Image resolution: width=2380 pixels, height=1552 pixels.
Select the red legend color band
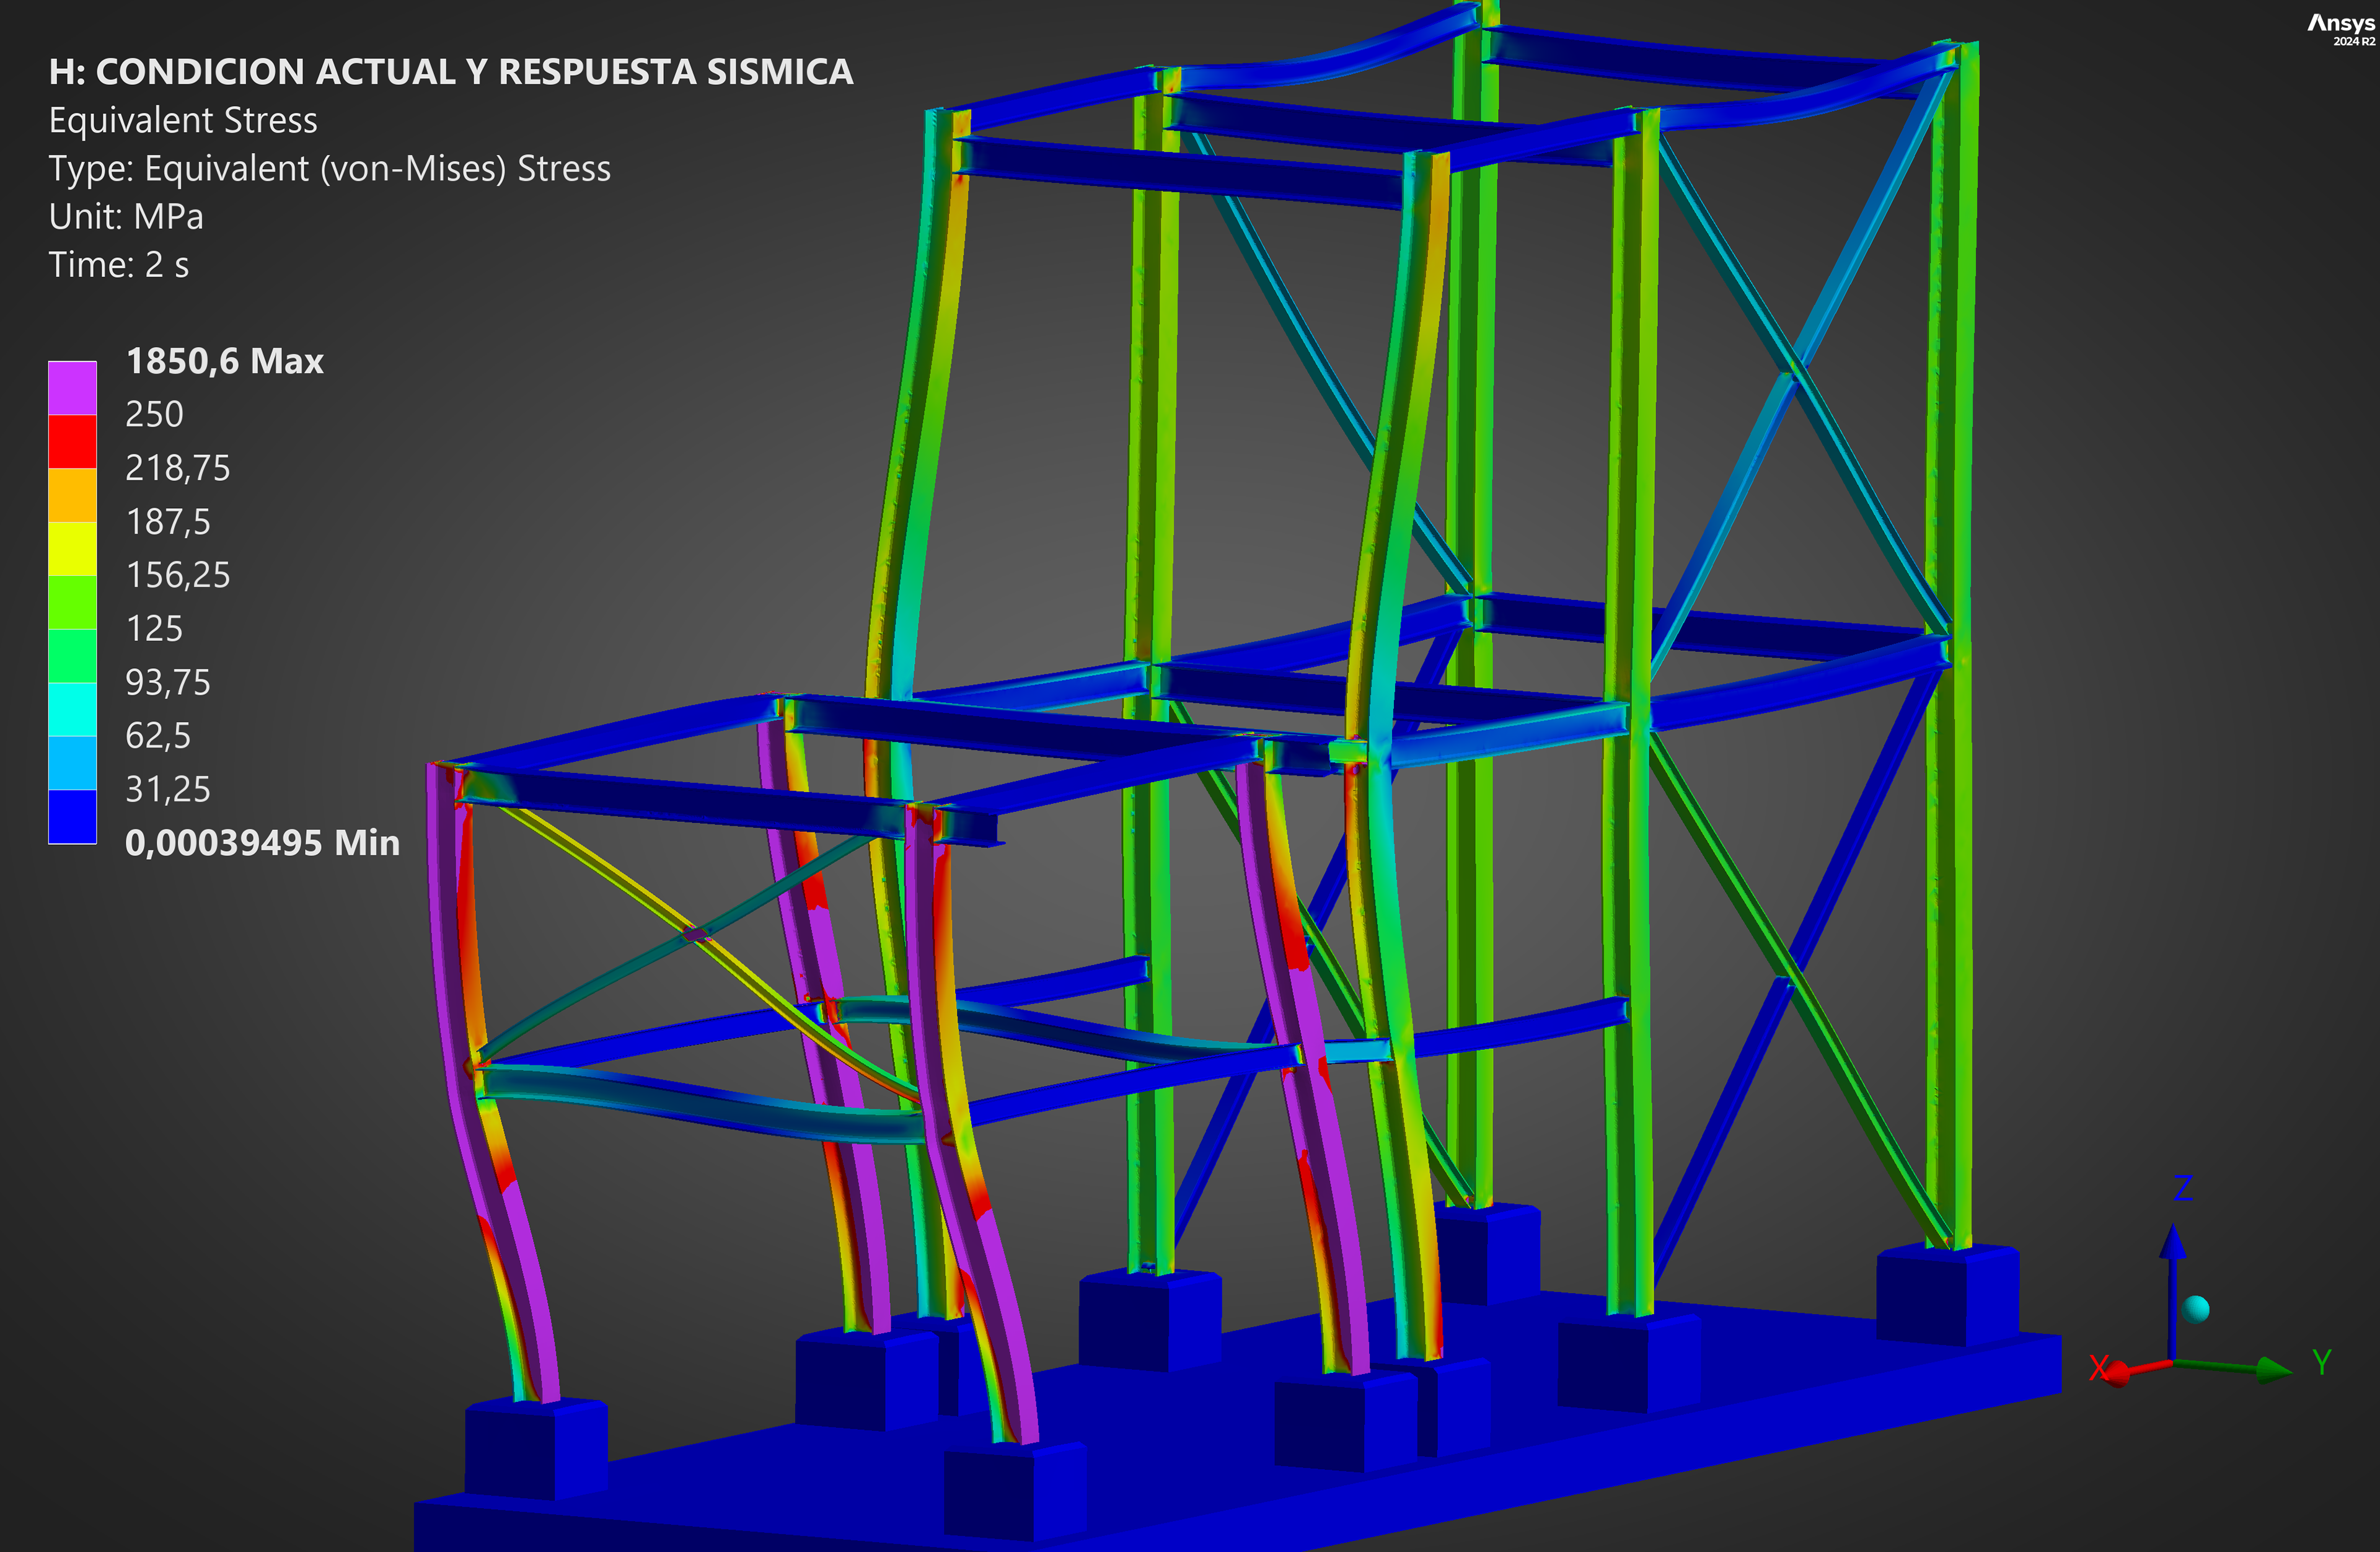point(72,441)
